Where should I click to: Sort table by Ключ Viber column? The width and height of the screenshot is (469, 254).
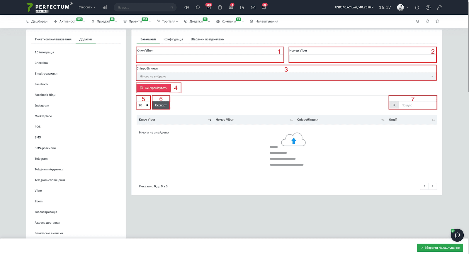point(175,120)
